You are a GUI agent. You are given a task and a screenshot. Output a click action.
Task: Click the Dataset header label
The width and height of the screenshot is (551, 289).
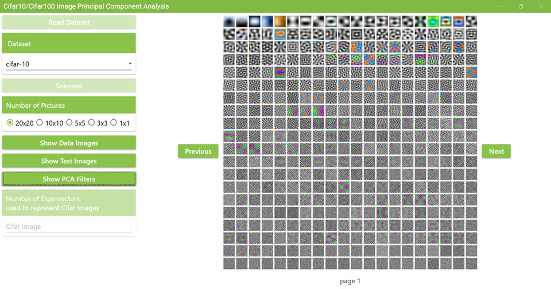click(20, 44)
